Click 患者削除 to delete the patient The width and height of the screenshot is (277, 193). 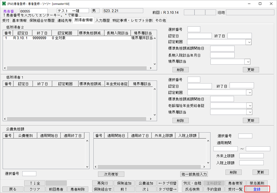point(78,189)
